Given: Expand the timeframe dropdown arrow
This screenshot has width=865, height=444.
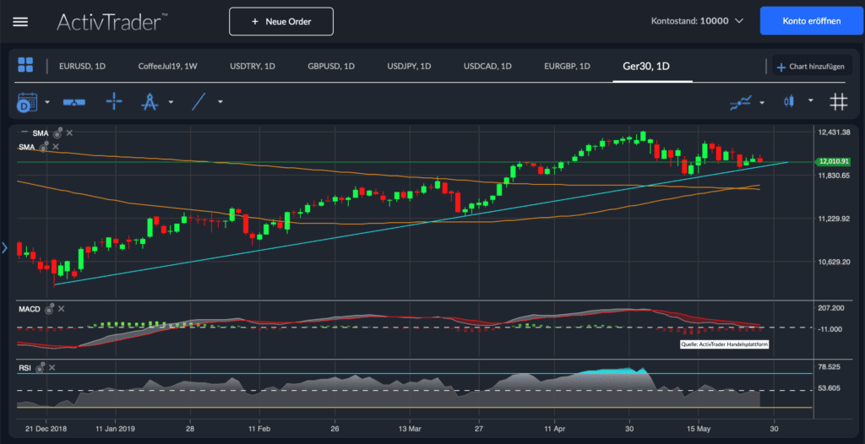Looking at the screenshot, I should 47,102.
